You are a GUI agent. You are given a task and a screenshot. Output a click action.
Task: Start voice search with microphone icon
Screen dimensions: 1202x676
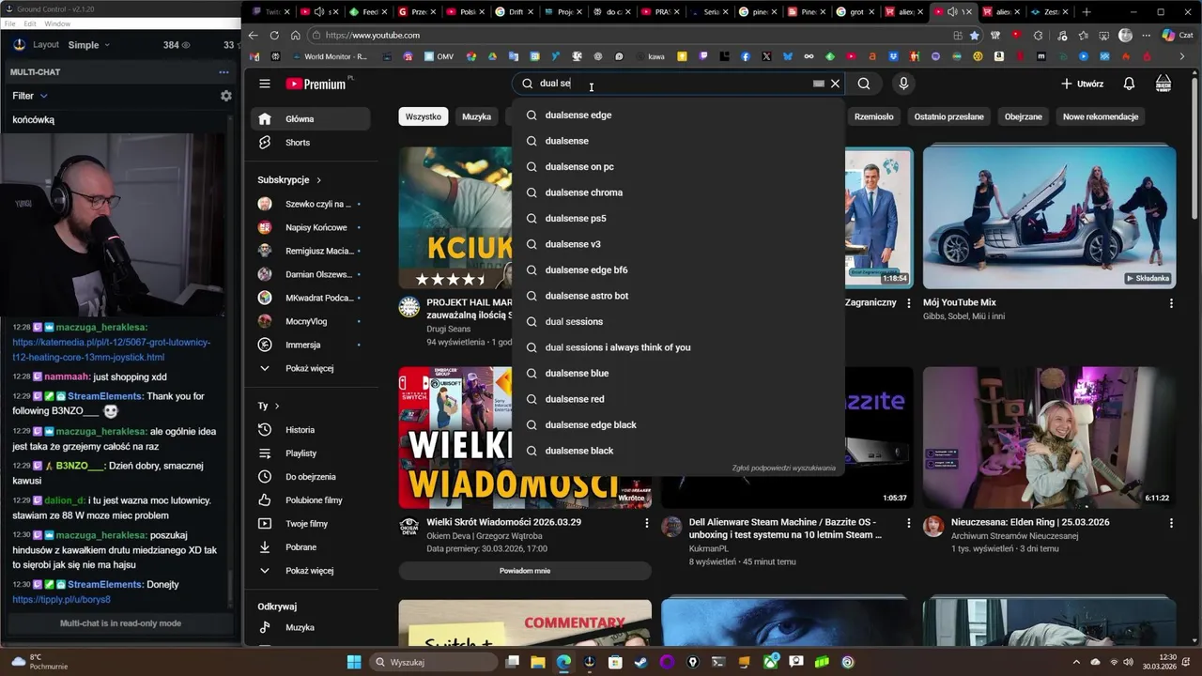click(903, 84)
